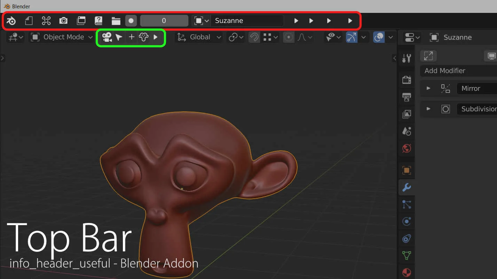This screenshot has width=497, height=279.
Task: Open World properties using the globe icon
Action: tap(406, 149)
